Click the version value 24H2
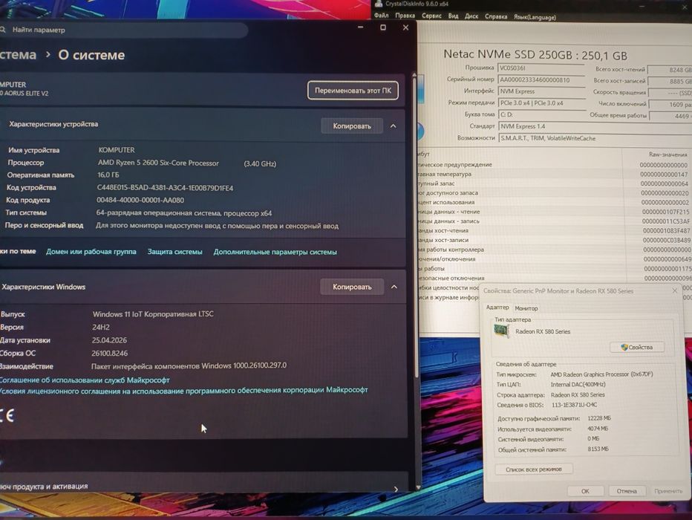 (101, 328)
